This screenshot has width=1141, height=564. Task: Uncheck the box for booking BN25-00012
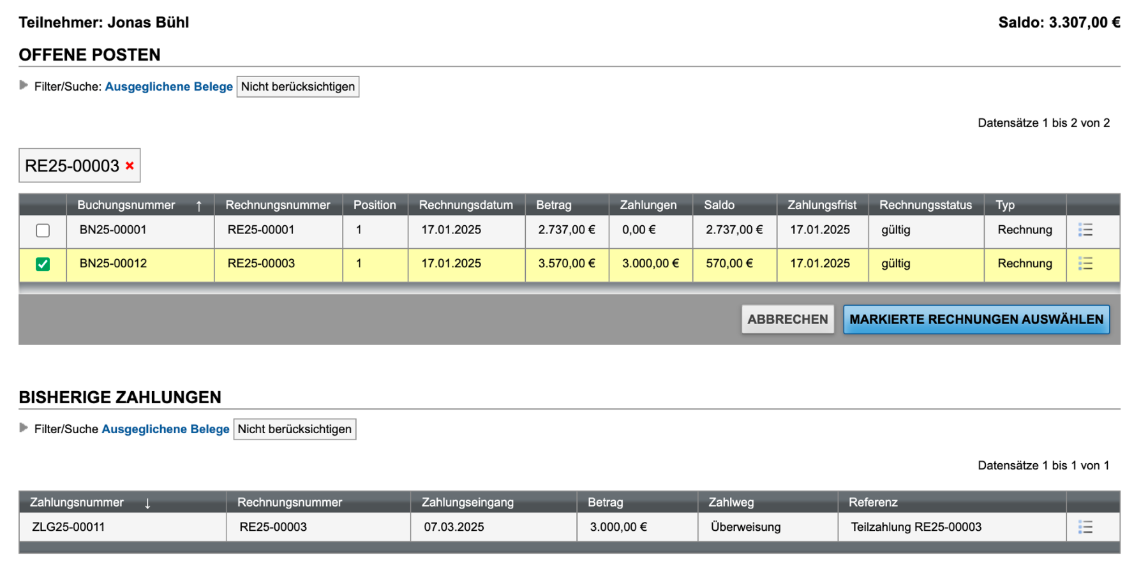[x=43, y=264]
